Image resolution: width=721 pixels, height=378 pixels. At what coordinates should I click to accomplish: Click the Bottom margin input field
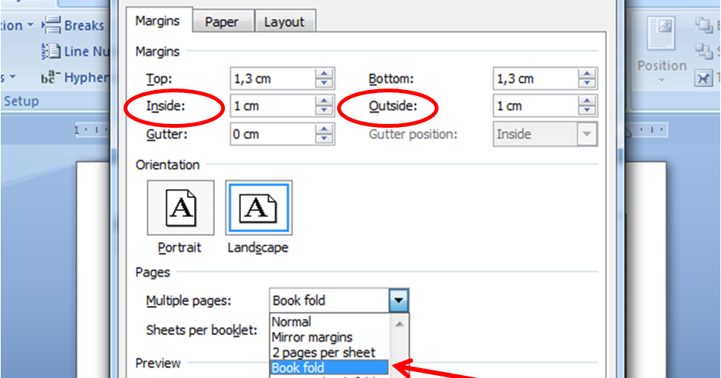pyautogui.click(x=535, y=79)
